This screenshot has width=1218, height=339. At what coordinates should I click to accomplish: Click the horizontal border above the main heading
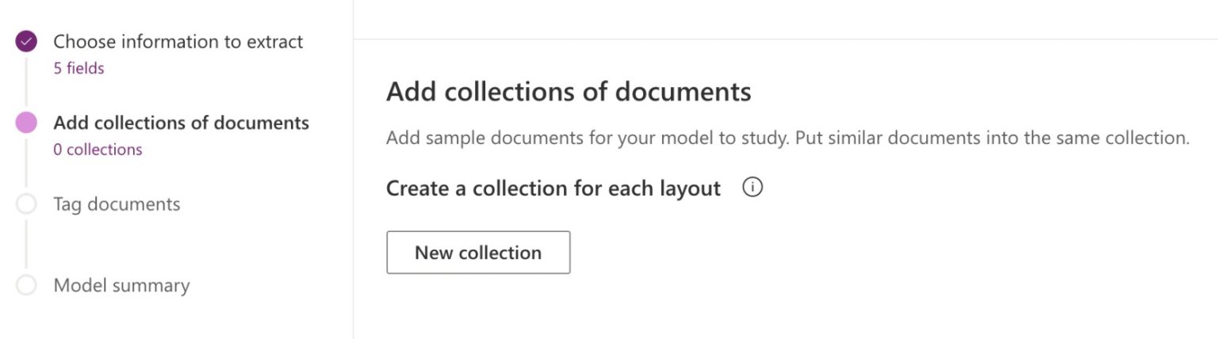785,39
